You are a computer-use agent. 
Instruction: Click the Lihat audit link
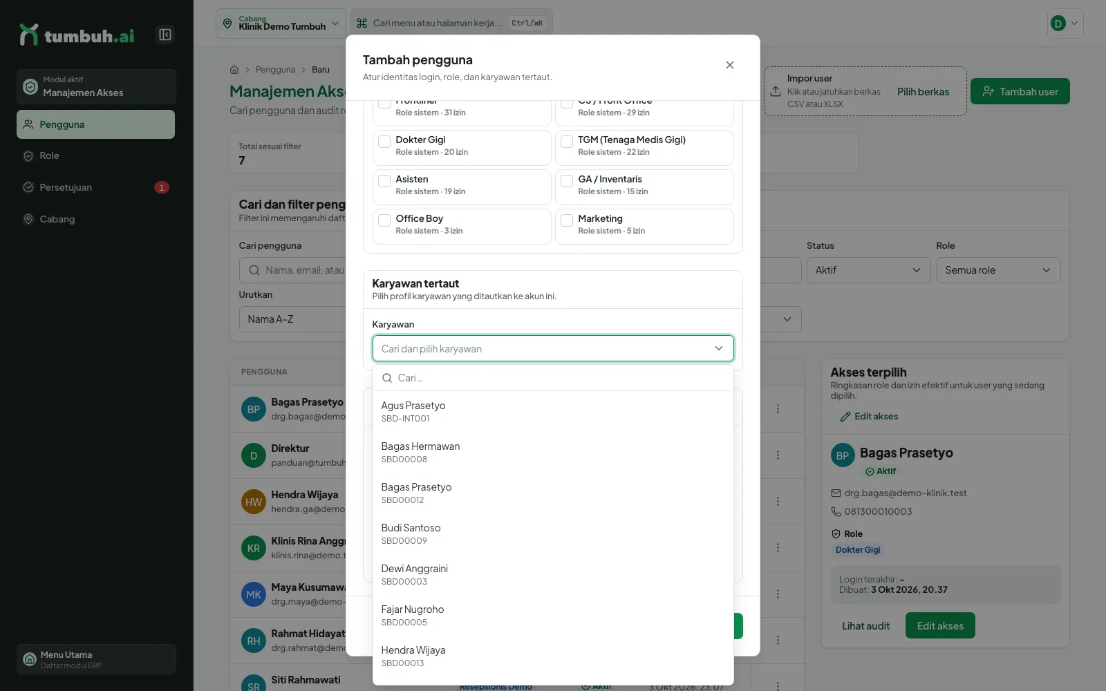(x=865, y=626)
